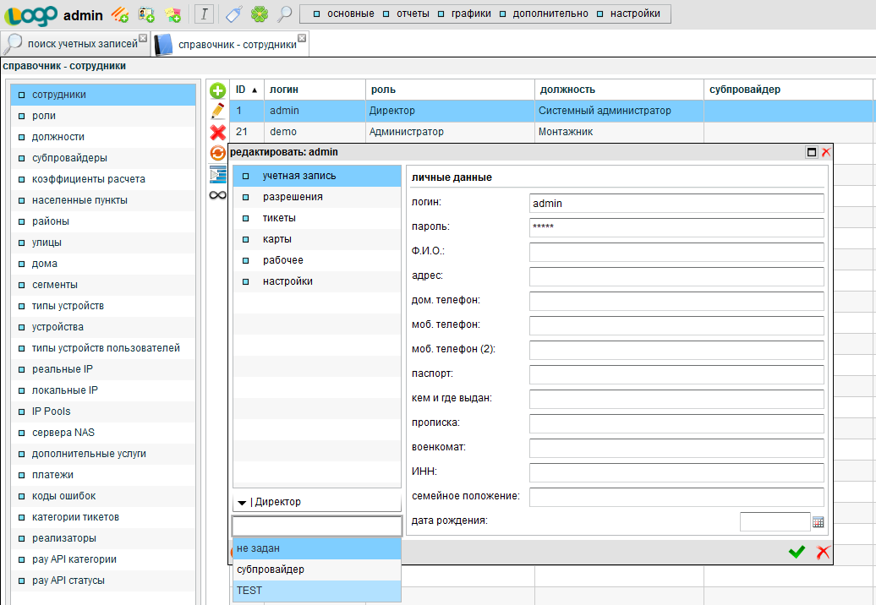Sort the table by ID column header
Screen dimensions: 876x605
pyautogui.click(x=245, y=90)
